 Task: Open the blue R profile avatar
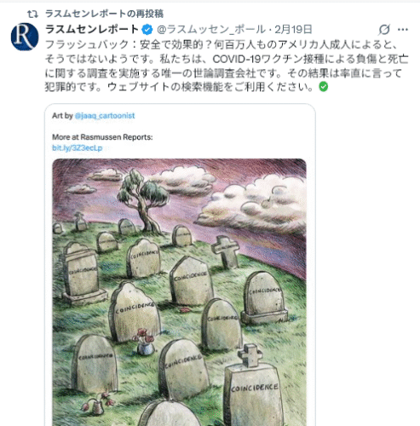[x=25, y=37]
